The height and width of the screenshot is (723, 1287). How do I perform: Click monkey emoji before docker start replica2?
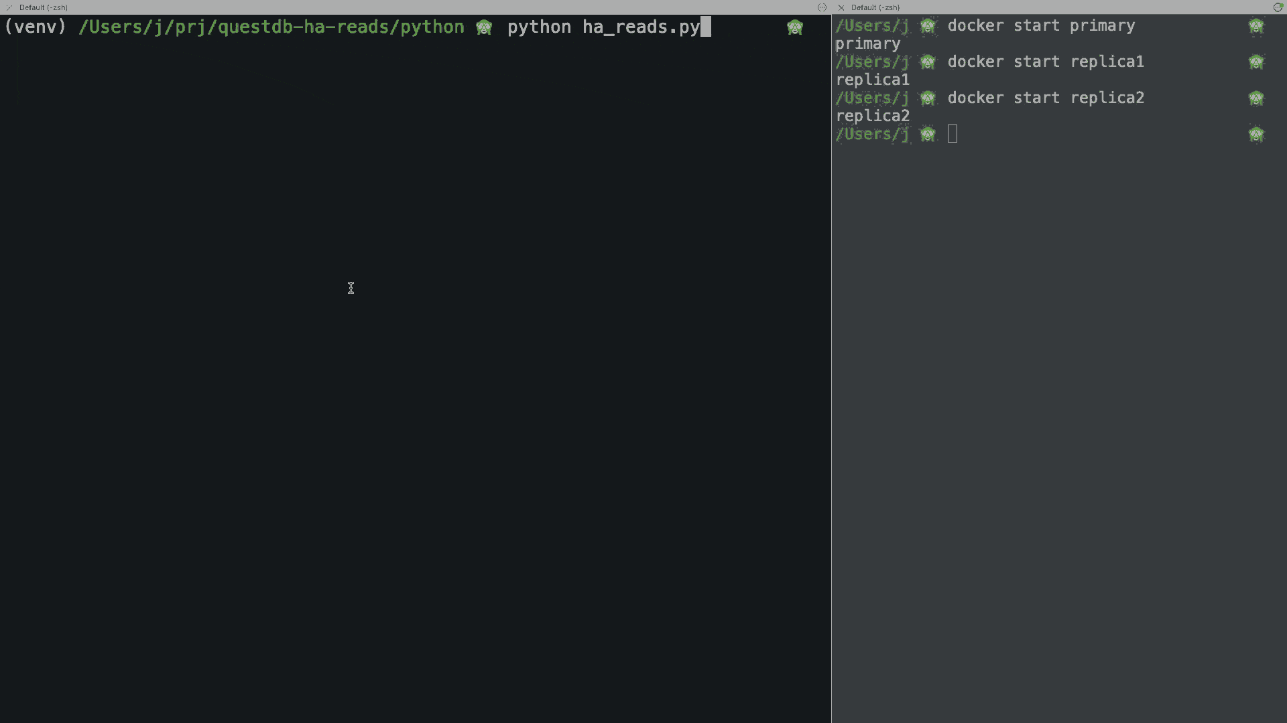928,98
